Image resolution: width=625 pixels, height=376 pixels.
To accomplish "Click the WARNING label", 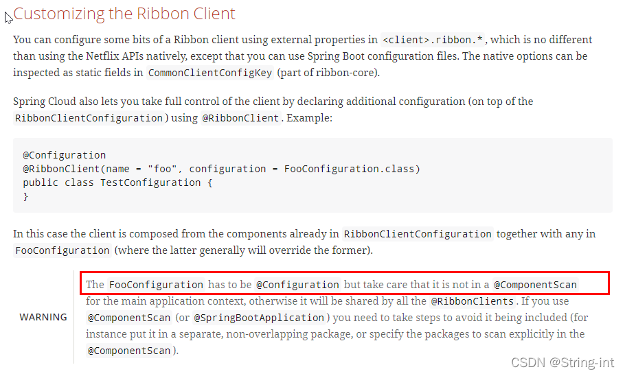I will pos(43,317).
